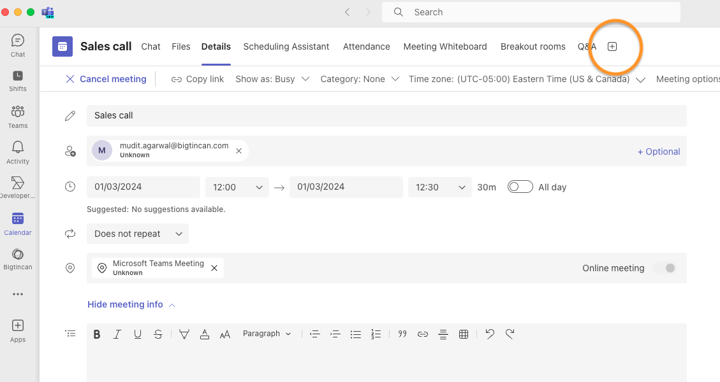This screenshot has width=720, height=382.
Task: Toggle underline formatting
Action: (137, 334)
